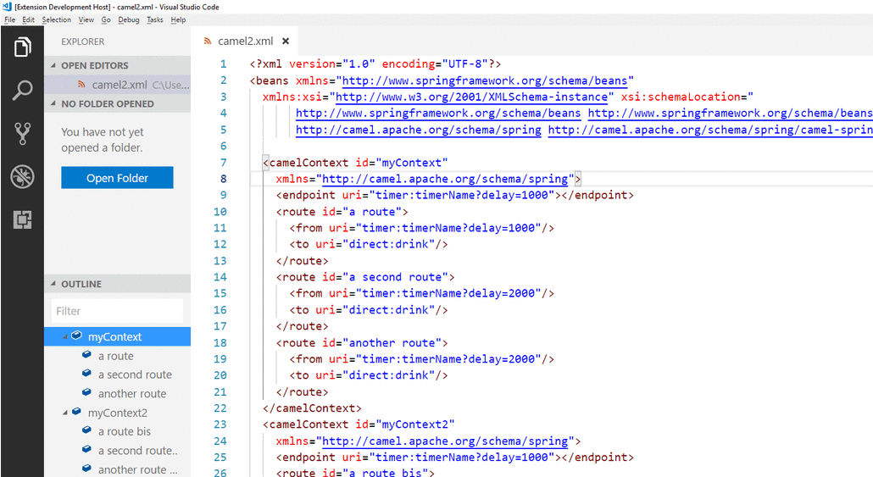
Task: Click the myContext outline symbol icon
Action: click(77, 336)
